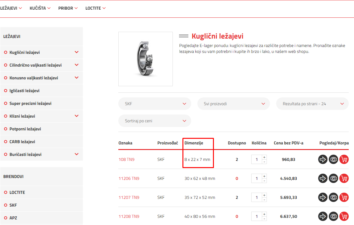The height and width of the screenshot is (225, 354).
Task: Select SKF in the Brendovi sidebar
Action: point(13,205)
